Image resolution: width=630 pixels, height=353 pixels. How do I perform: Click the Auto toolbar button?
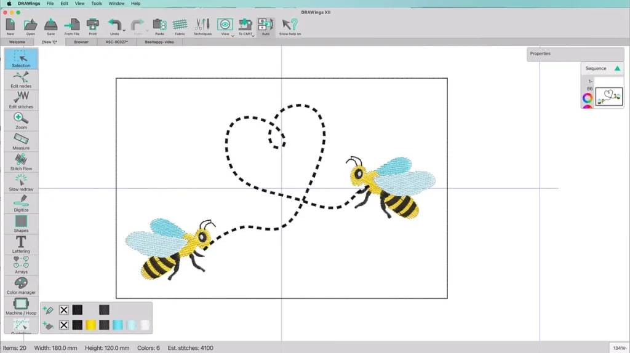pyautogui.click(x=266, y=27)
